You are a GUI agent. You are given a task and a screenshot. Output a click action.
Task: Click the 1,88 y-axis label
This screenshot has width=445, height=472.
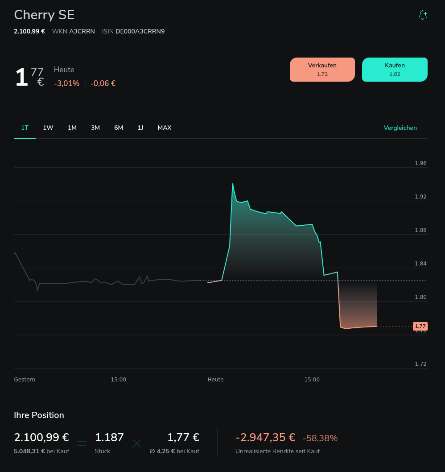coord(420,230)
